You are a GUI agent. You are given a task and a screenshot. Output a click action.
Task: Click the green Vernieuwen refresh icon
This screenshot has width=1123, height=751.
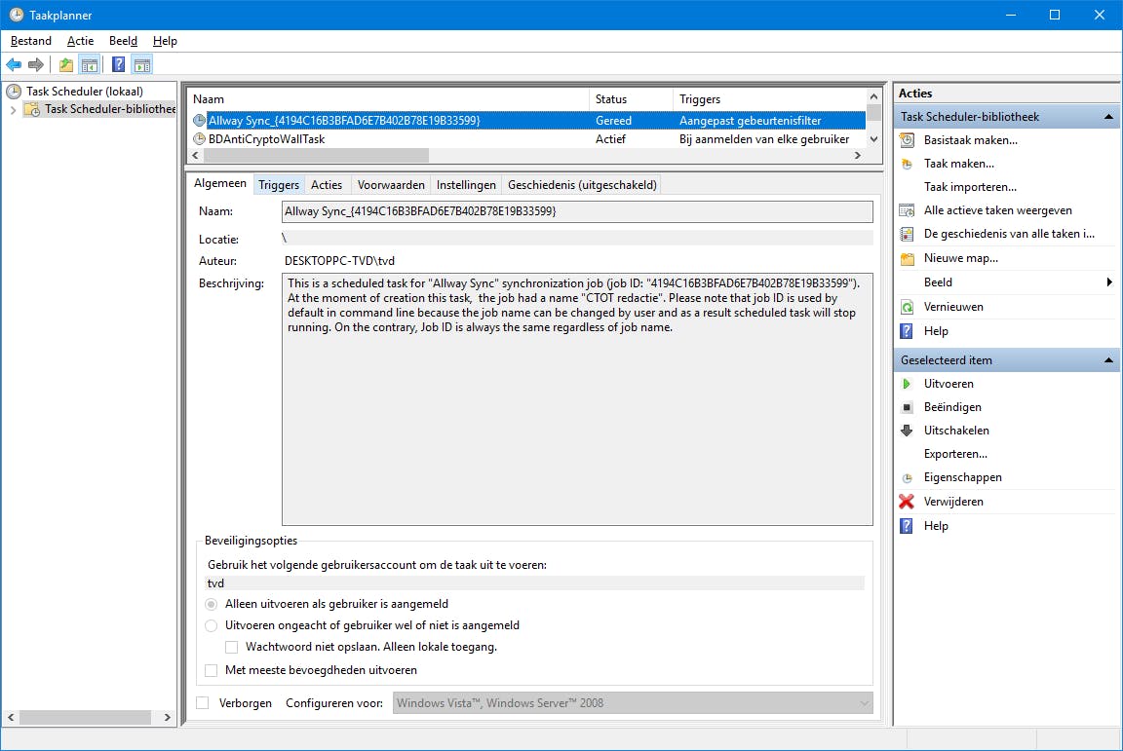tap(907, 307)
